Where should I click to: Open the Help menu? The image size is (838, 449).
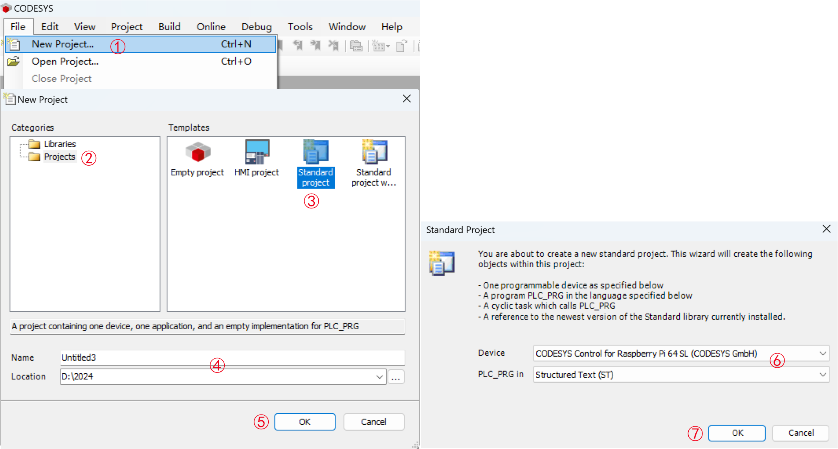pos(392,27)
